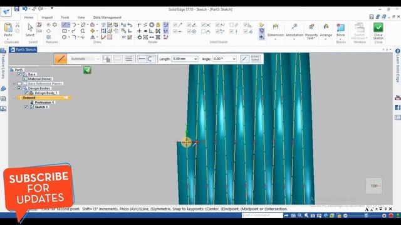Click Close Sketch green check button
401x225 pixels.
pyautogui.click(x=378, y=31)
